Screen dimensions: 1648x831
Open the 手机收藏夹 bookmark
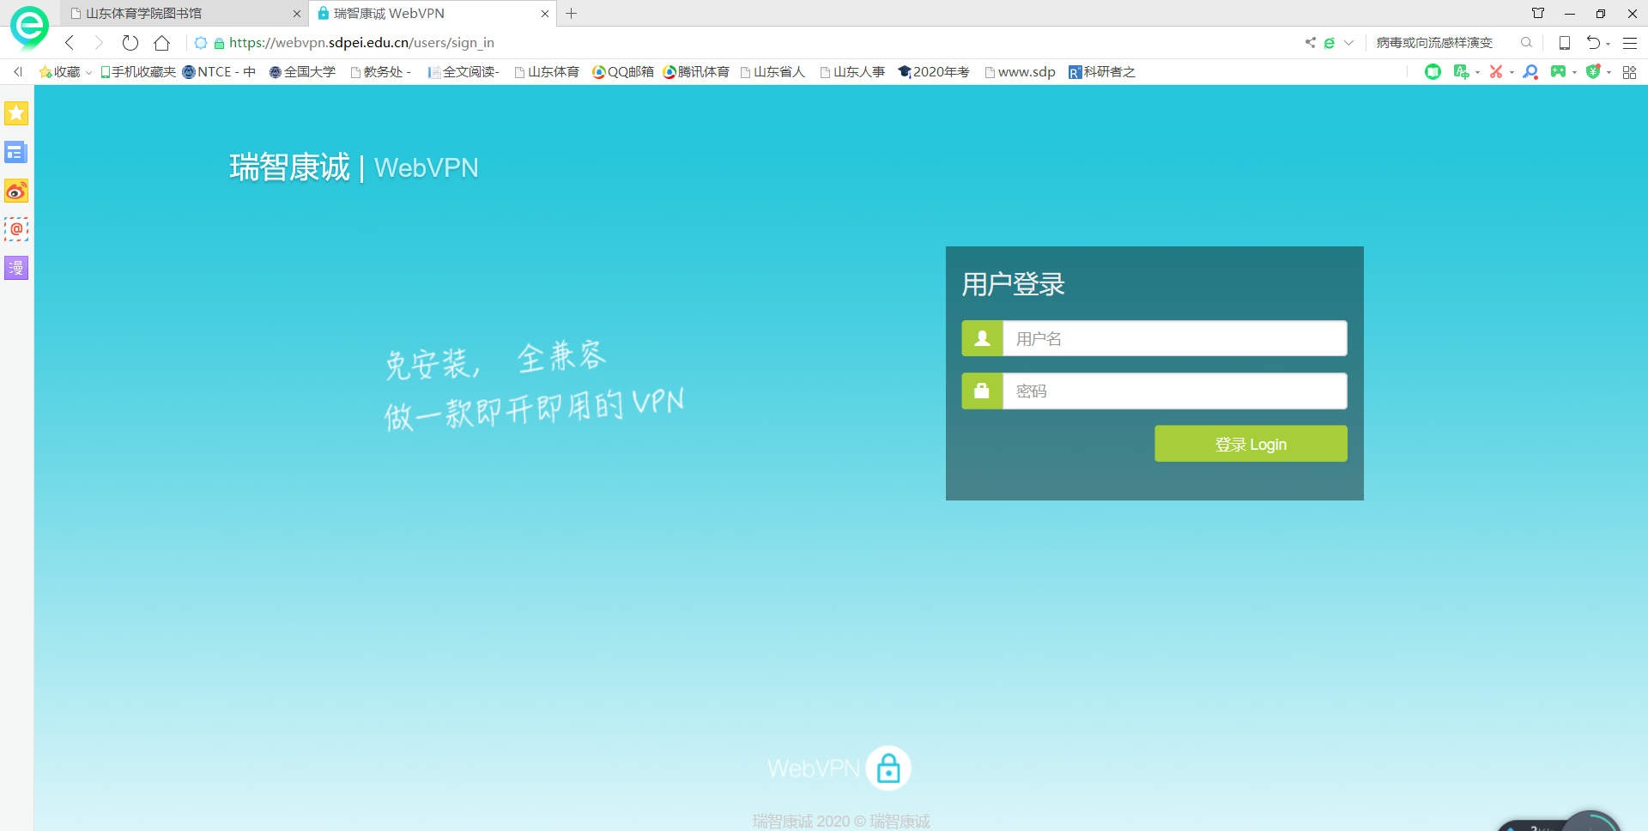pyautogui.click(x=137, y=72)
